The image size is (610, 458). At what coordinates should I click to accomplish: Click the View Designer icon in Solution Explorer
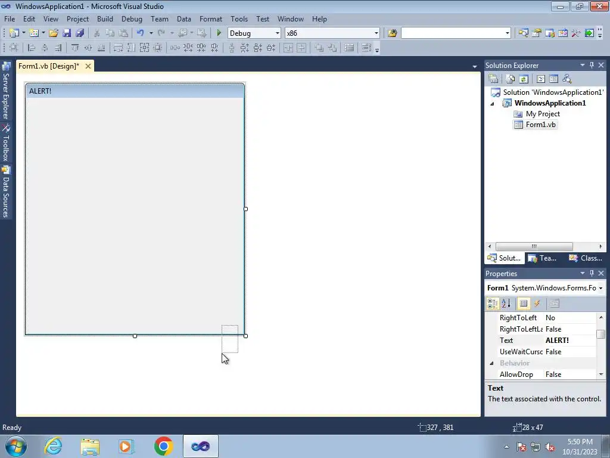[x=553, y=79]
